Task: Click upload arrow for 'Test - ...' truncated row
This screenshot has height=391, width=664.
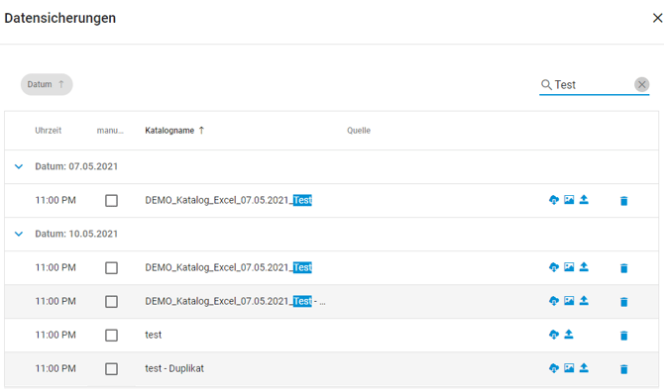Action: [x=584, y=301]
